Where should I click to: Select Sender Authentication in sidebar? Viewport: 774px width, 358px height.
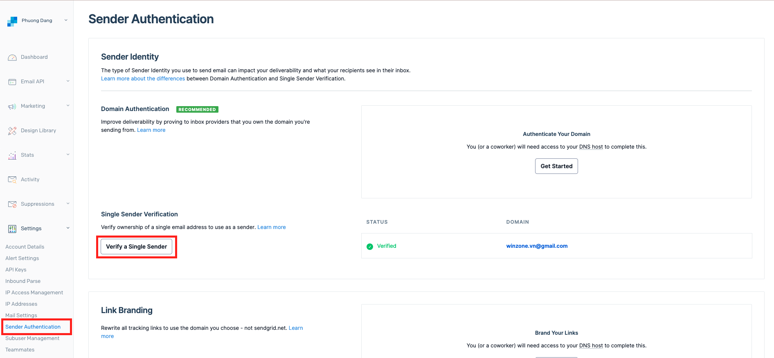(33, 327)
